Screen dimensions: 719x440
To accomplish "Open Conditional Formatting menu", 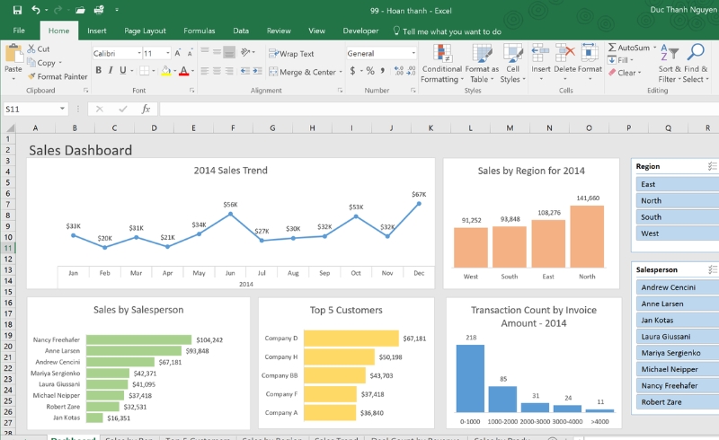I will pos(442,64).
